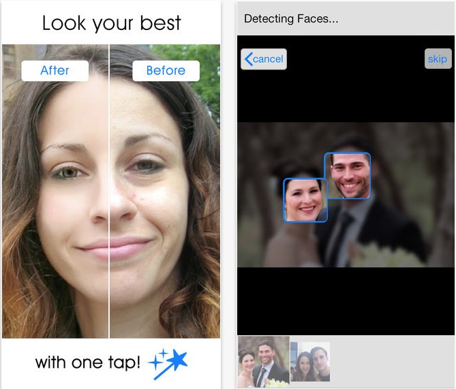Select the Before label
Viewport: 456px width, 389px height.
pyautogui.click(x=166, y=71)
